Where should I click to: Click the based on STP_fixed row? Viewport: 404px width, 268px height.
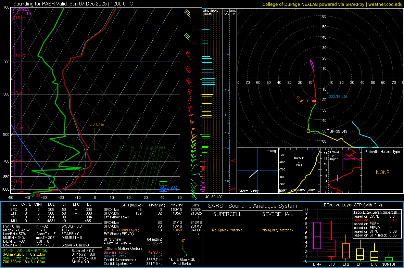375,235
